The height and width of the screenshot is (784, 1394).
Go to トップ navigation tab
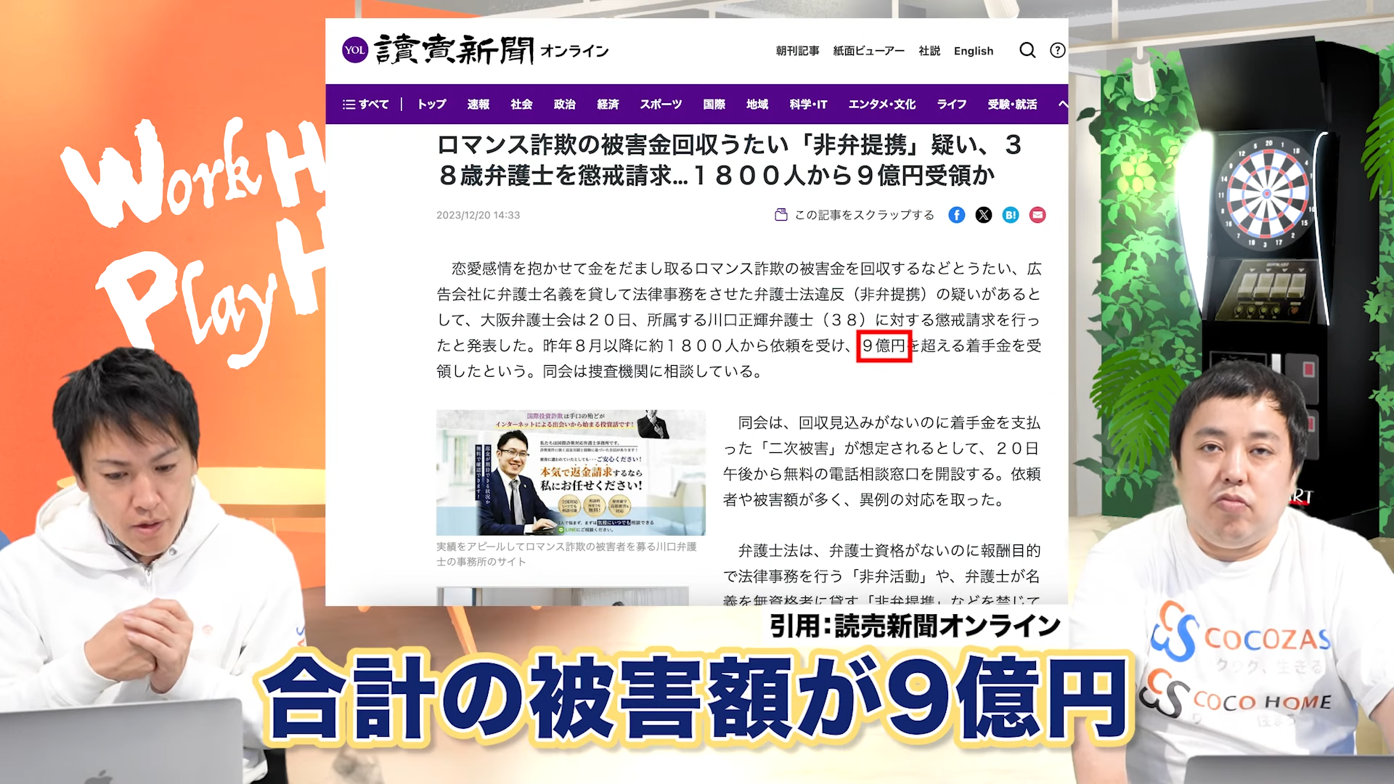(431, 105)
